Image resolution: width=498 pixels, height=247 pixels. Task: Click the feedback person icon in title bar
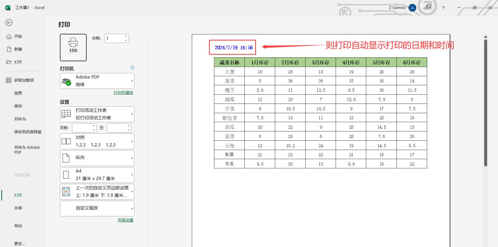pyautogui.click(x=428, y=7)
